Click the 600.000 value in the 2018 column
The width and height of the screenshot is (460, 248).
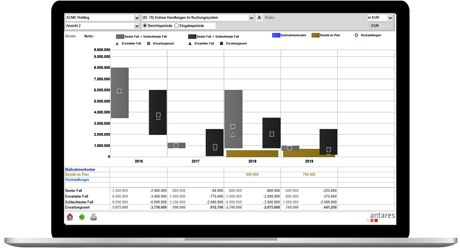[252, 175]
